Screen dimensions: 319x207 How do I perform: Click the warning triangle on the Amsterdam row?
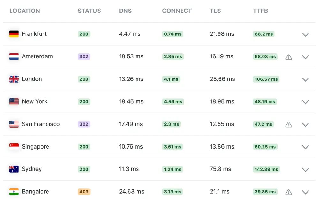(x=289, y=57)
